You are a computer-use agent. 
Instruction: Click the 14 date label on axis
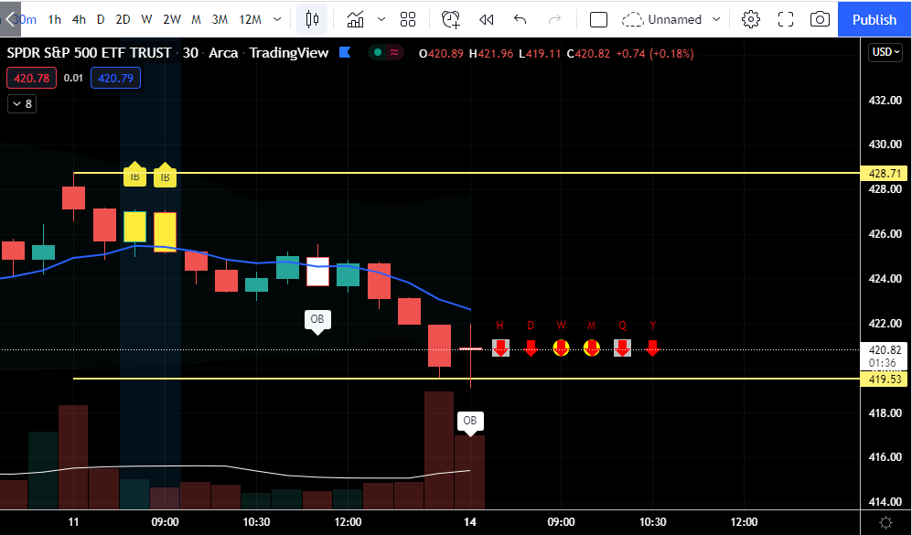(470, 521)
